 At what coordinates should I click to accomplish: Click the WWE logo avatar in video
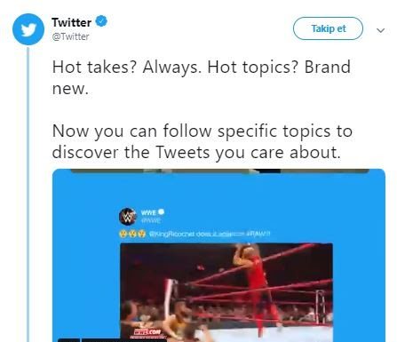click(128, 217)
